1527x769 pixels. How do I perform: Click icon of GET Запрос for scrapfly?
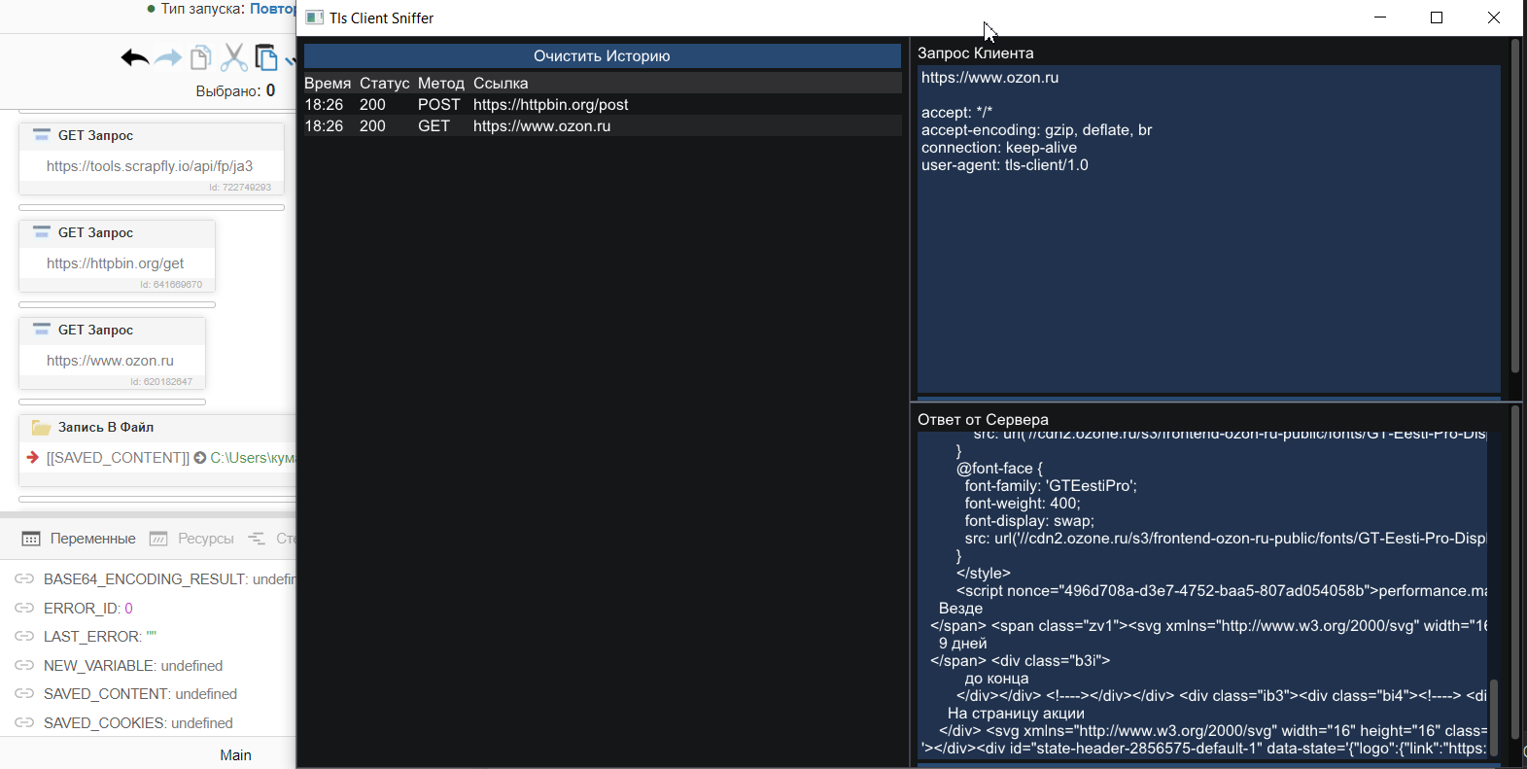(42, 135)
